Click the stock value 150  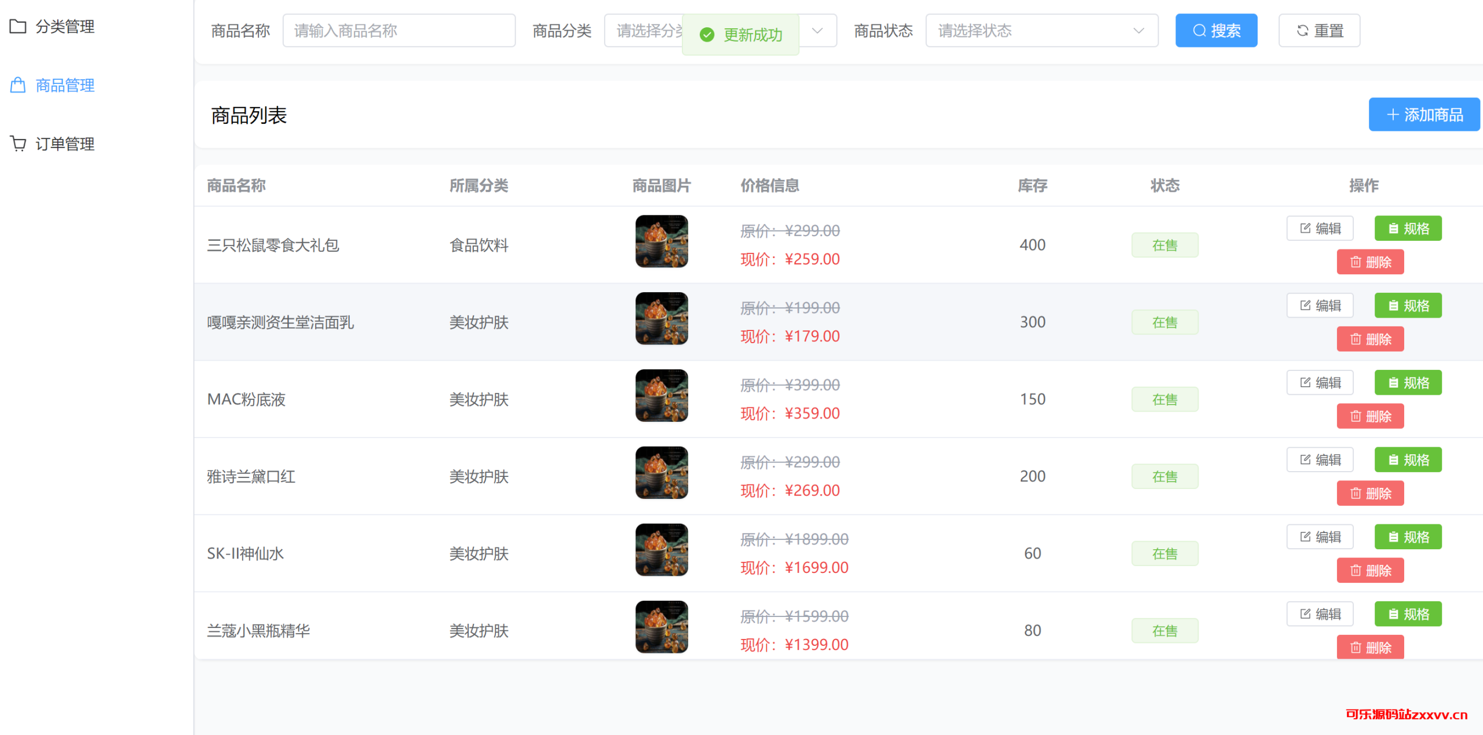coord(1032,399)
